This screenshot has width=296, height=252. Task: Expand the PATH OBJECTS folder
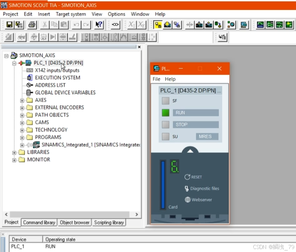coord(22,115)
